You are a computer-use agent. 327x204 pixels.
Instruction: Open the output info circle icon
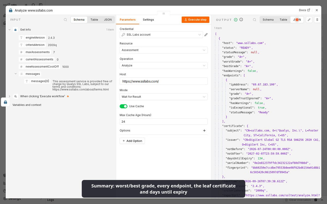[x=241, y=20]
